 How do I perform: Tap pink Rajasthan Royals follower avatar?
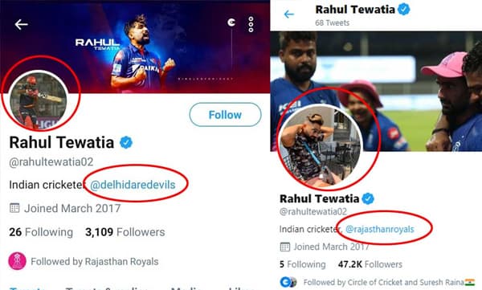point(17,261)
